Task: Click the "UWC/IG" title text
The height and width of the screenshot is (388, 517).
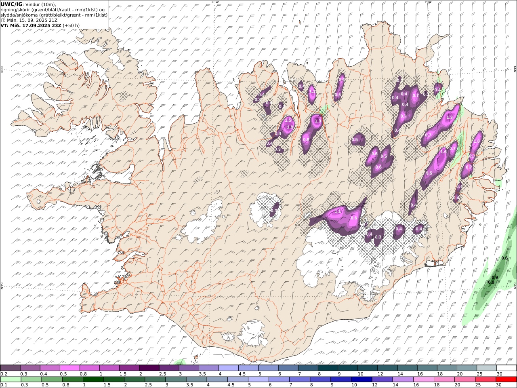Action: [x=12, y=4]
